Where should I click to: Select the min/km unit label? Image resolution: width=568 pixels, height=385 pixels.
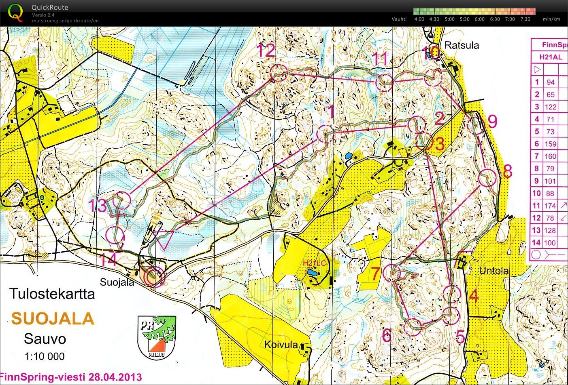(x=551, y=19)
